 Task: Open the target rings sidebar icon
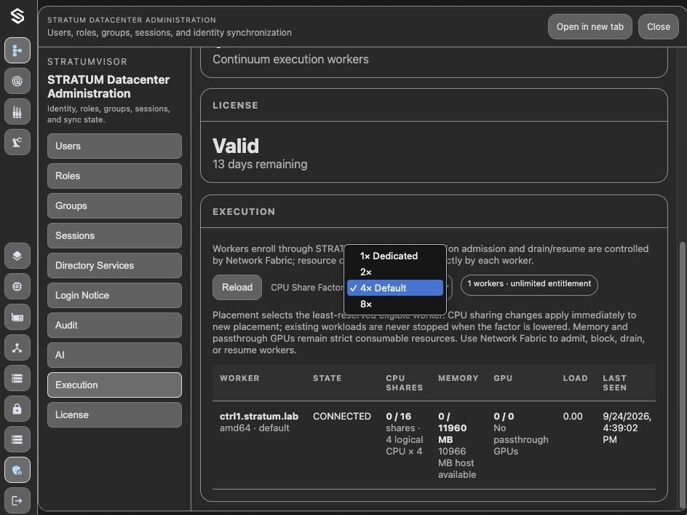tap(17, 81)
